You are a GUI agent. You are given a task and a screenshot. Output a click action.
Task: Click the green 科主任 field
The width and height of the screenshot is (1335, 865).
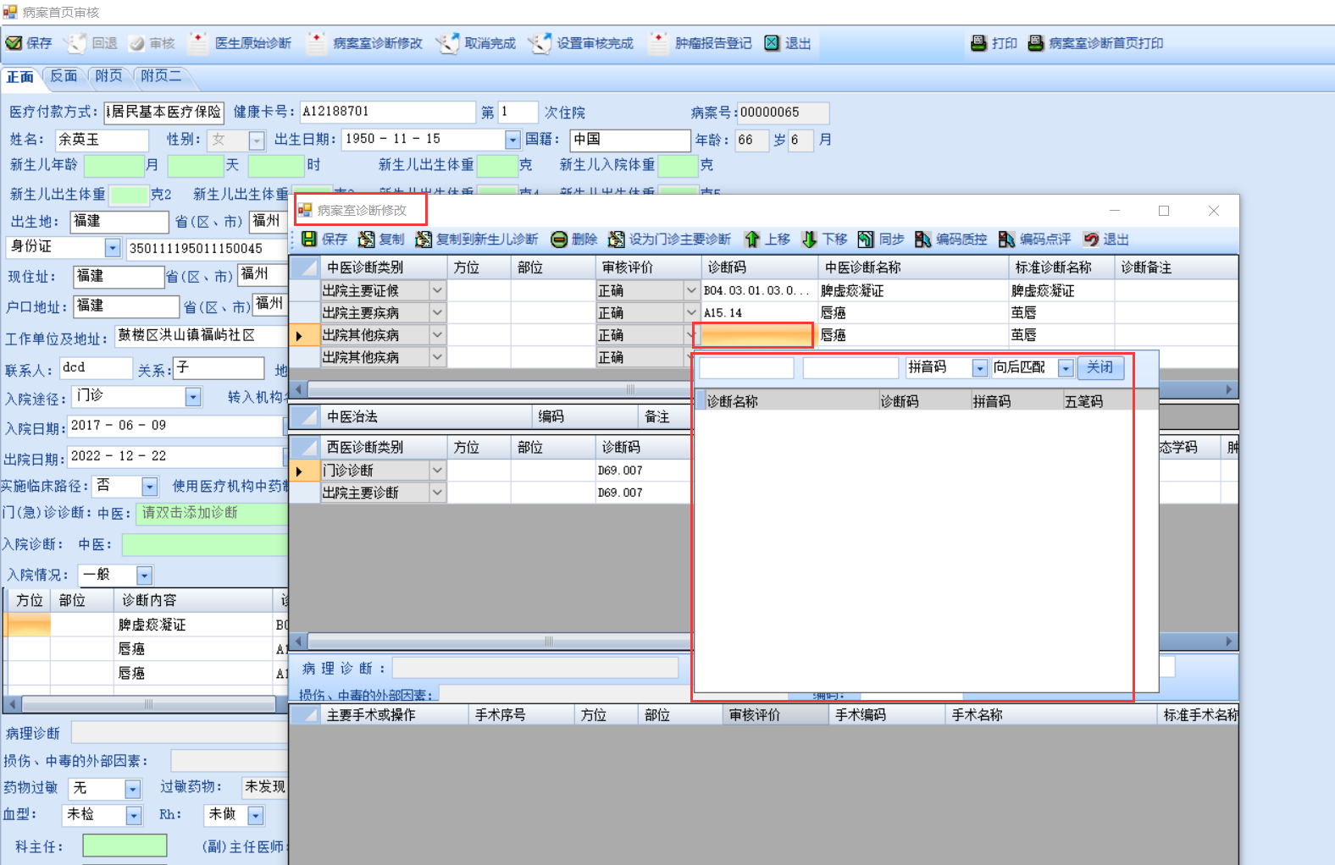click(125, 846)
